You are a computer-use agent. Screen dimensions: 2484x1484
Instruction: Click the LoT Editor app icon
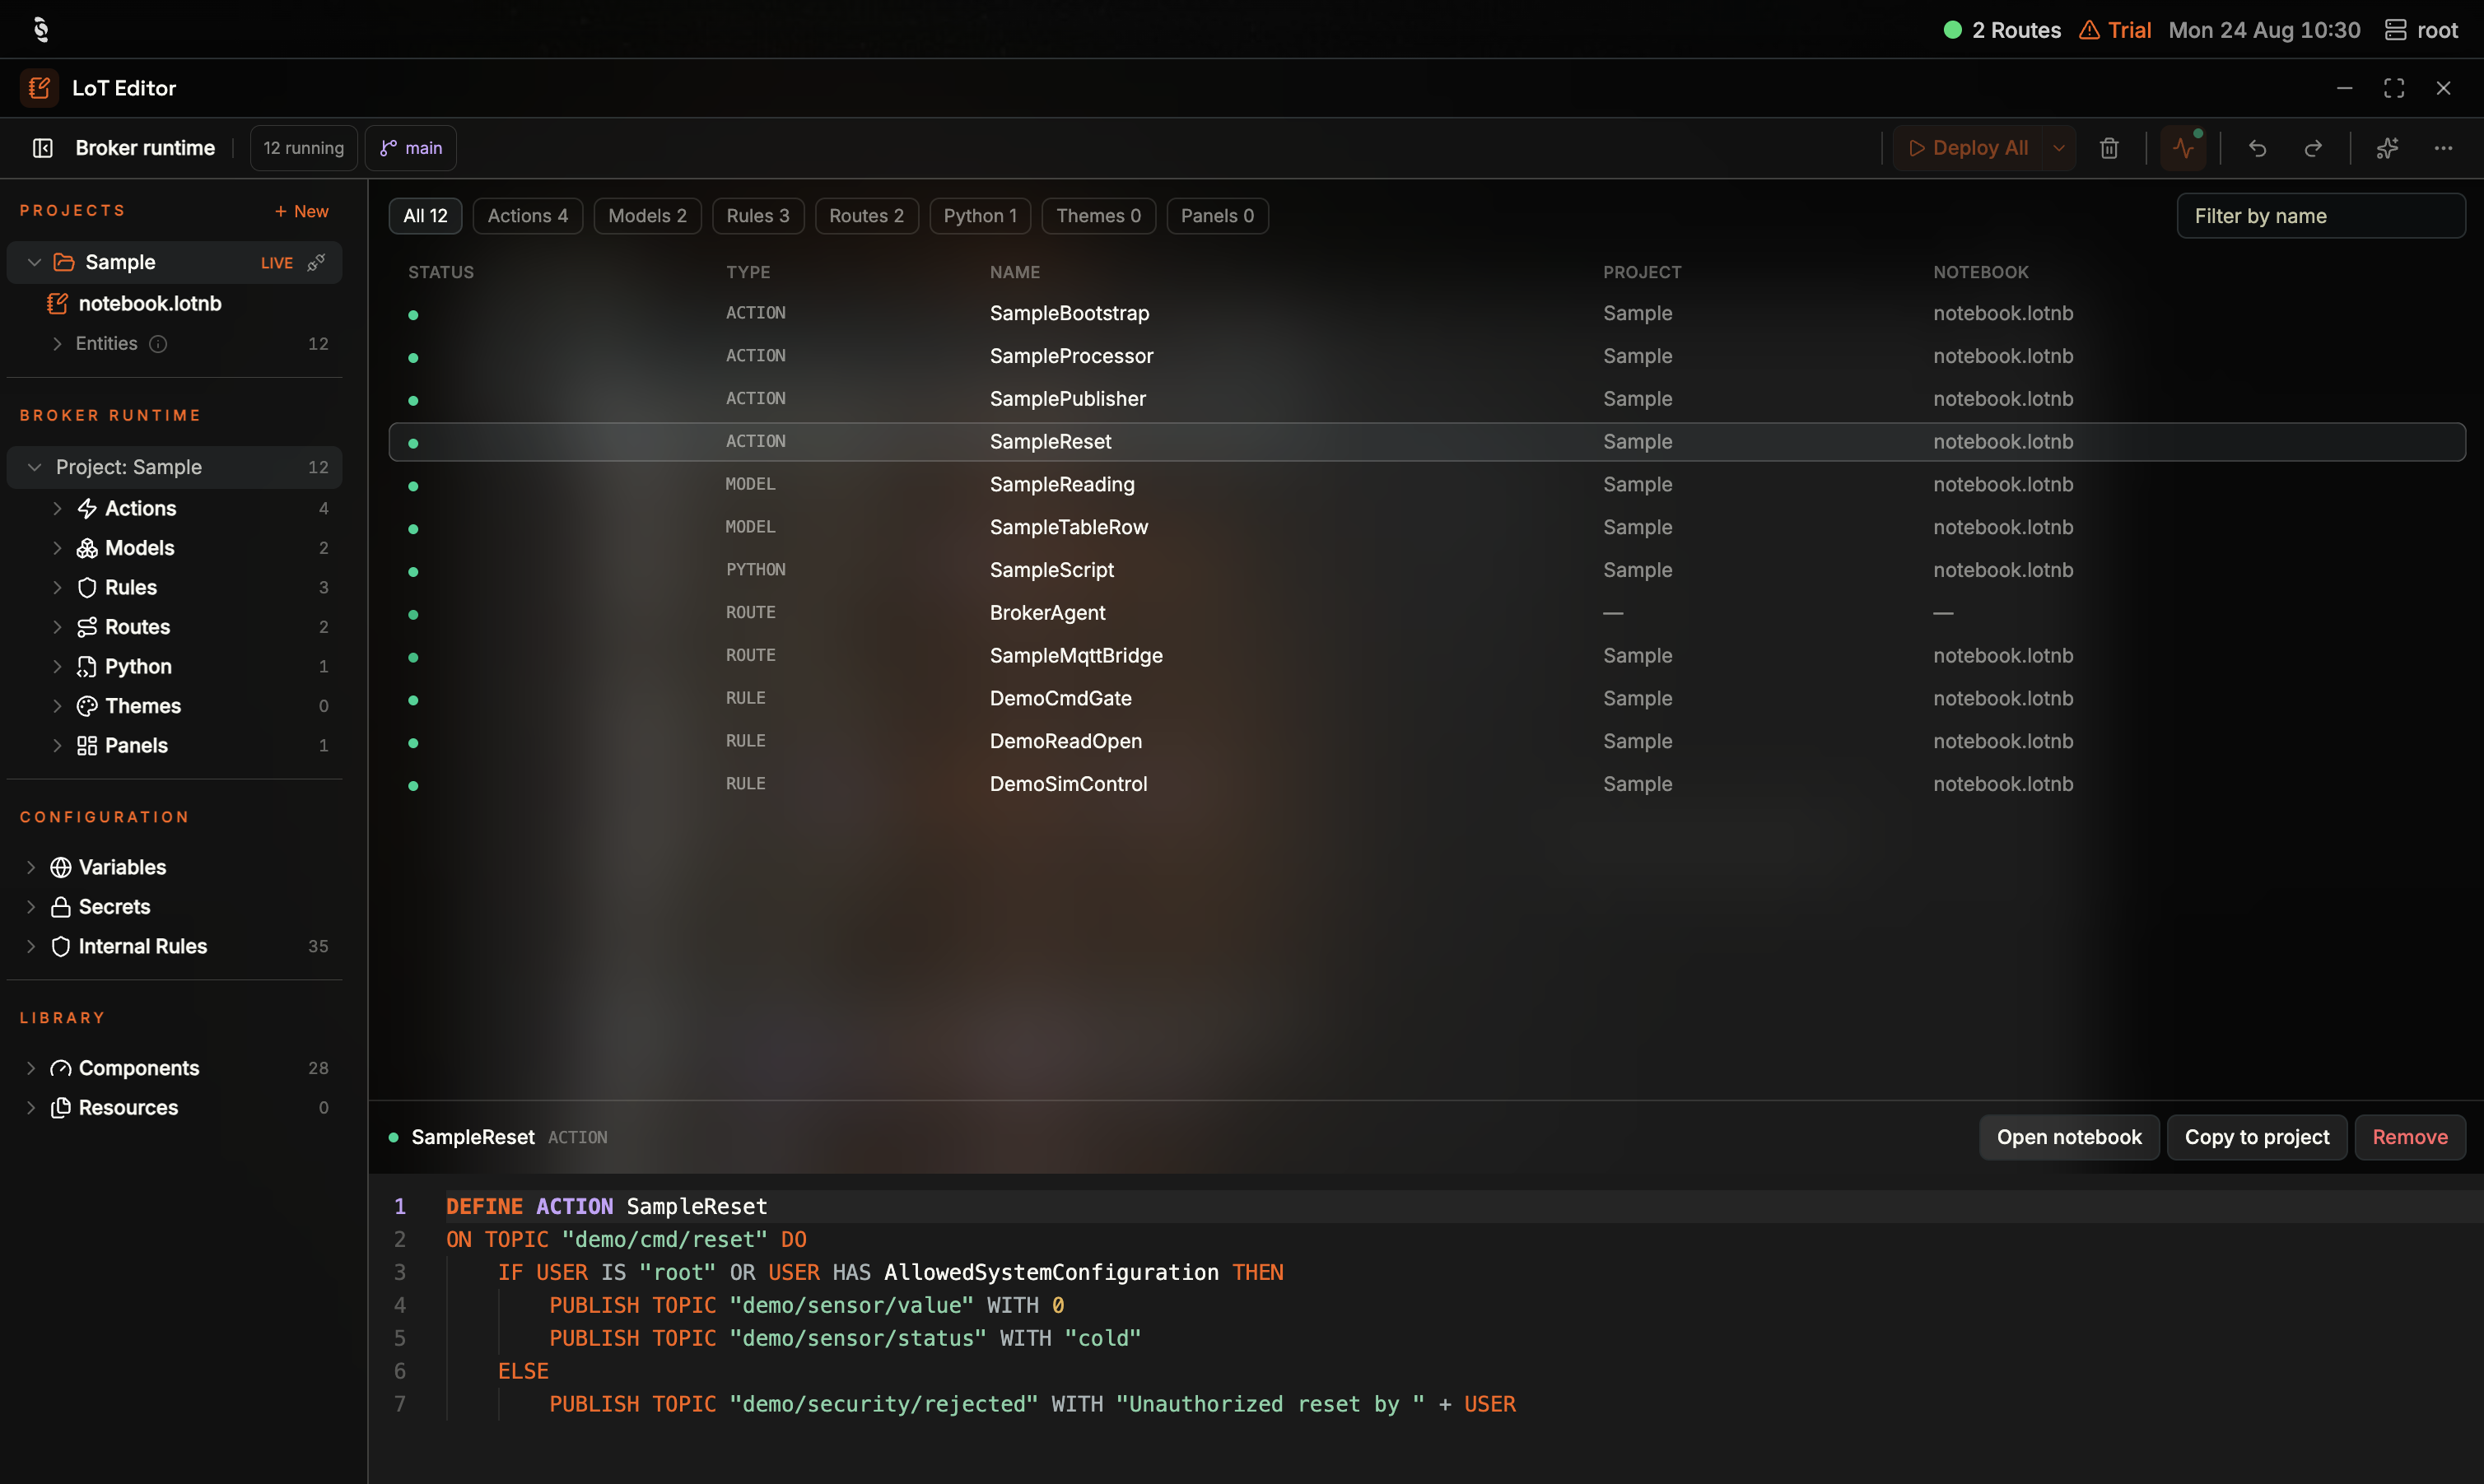39,88
